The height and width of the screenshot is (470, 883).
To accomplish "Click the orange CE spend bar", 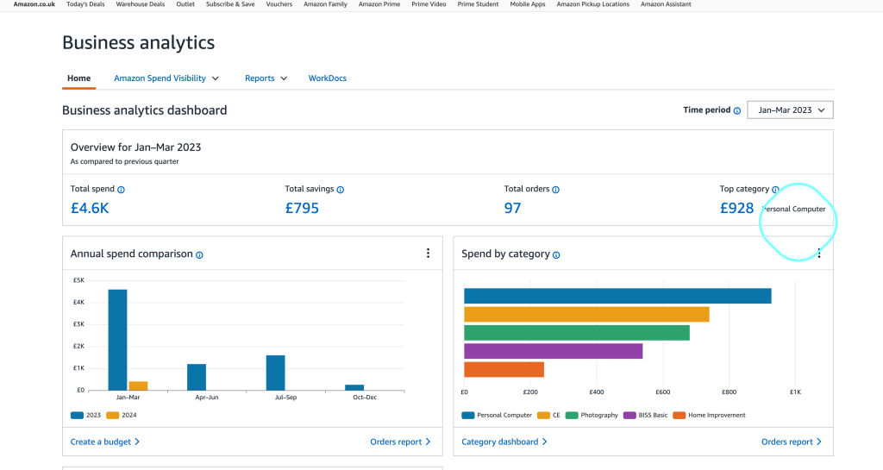I will 586,314.
